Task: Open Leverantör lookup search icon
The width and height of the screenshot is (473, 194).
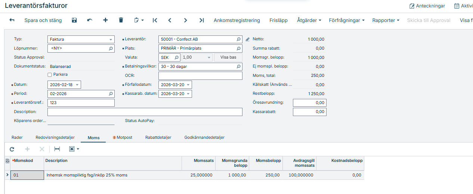Action: pyautogui.click(x=238, y=39)
